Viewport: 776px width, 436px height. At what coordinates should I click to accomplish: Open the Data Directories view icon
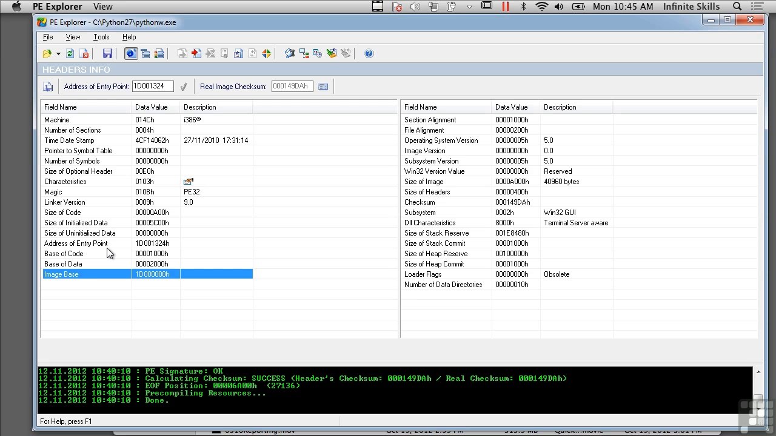pos(145,54)
